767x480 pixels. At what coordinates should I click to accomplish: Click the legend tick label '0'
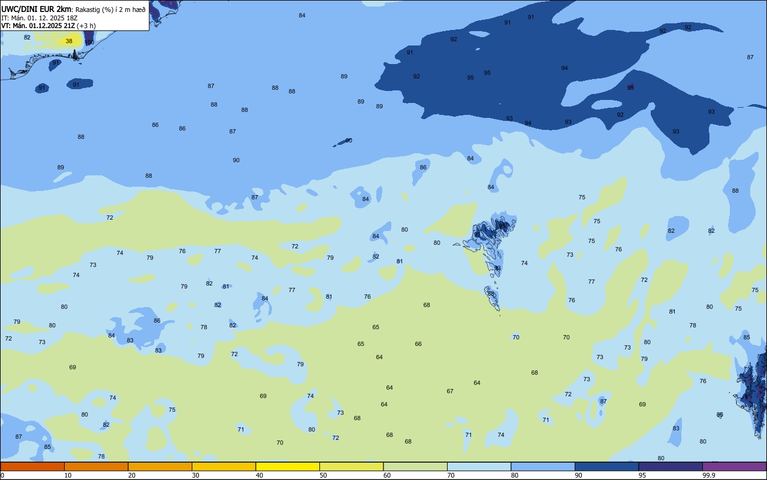(2, 475)
